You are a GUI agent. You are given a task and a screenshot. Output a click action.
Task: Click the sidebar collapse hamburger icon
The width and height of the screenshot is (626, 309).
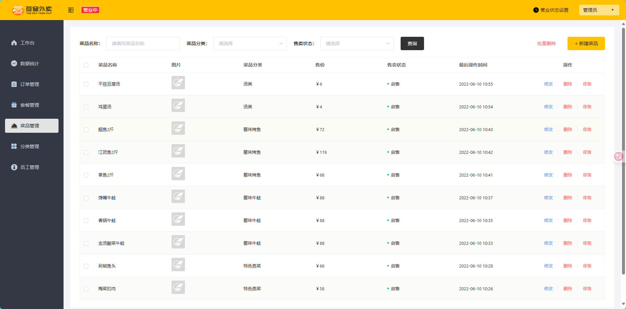(x=71, y=10)
